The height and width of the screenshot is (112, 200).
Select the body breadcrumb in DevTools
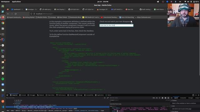click(12, 111)
